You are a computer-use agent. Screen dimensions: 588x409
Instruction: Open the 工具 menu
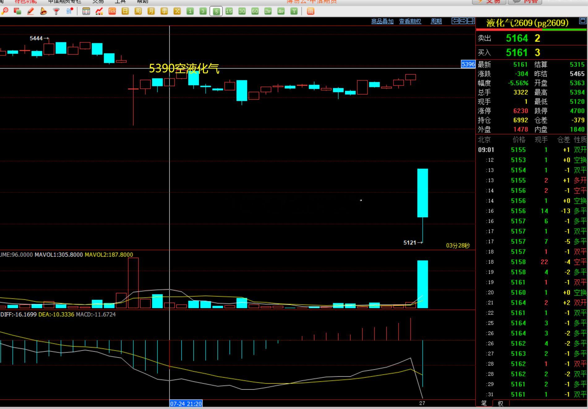[120, 2]
